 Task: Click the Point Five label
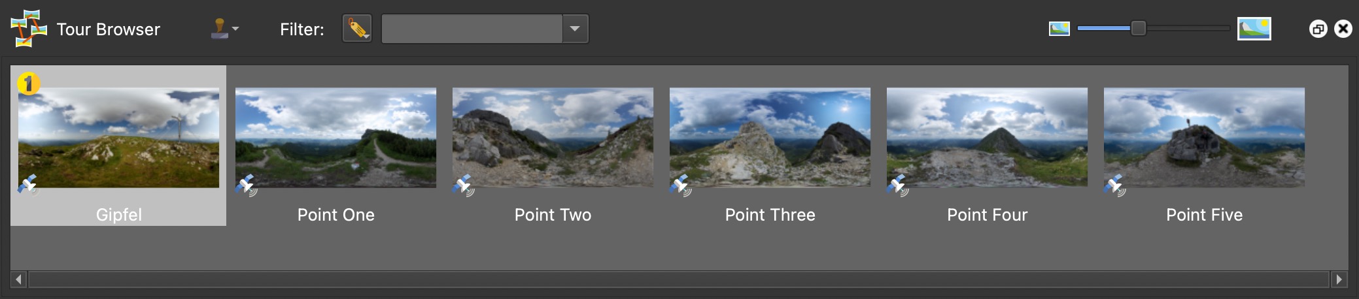[x=1204, y=215]
